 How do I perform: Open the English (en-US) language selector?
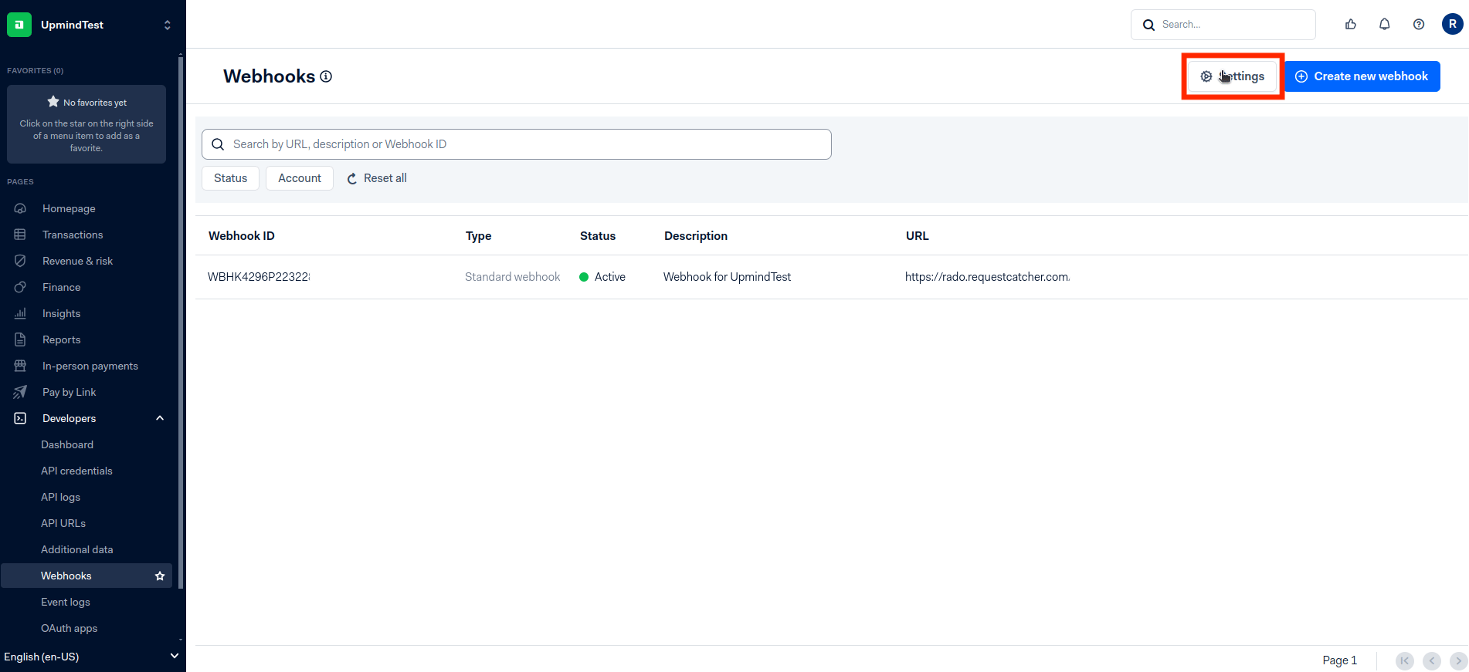click(x=92, y=657)
